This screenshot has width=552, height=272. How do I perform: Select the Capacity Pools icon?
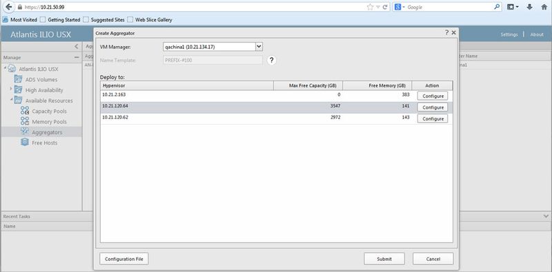coord(25,111)
